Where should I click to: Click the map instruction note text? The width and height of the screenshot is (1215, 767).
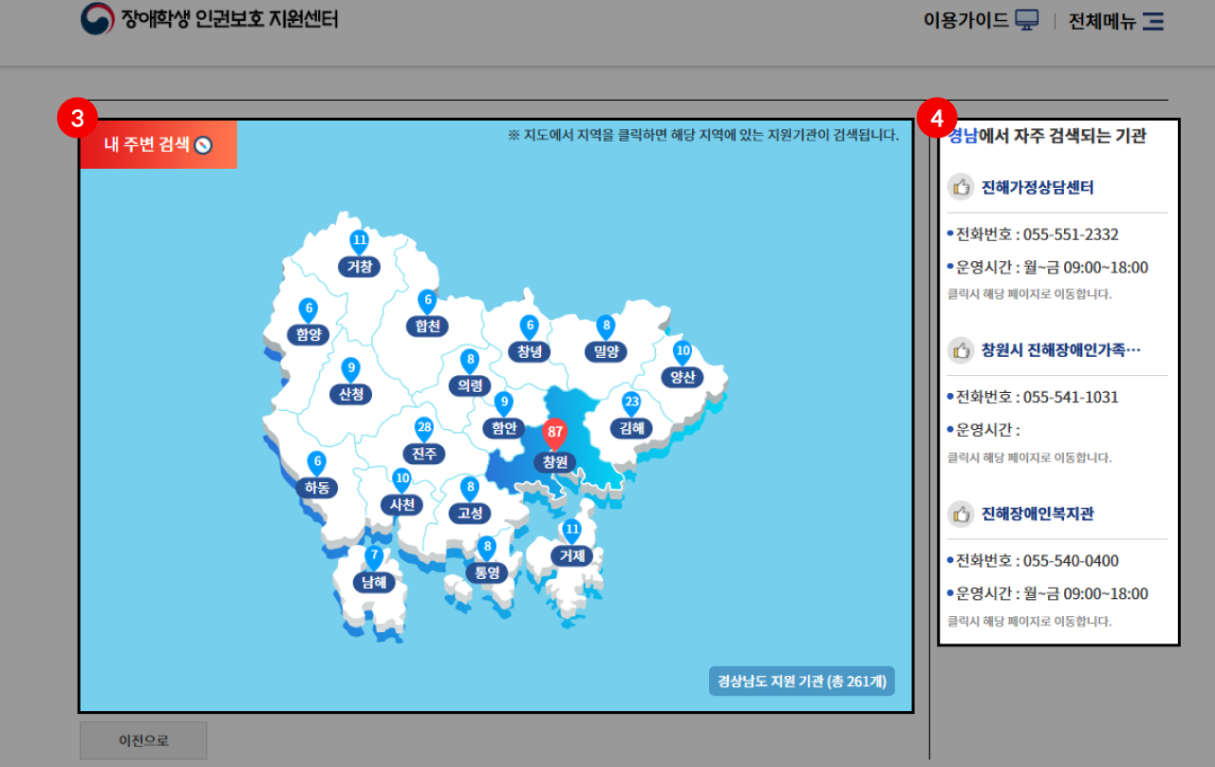click(703, 135)
